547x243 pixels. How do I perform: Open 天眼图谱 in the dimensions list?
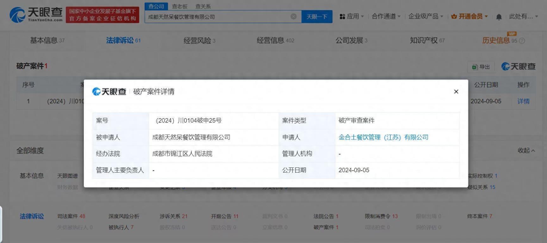coord(67,176)
